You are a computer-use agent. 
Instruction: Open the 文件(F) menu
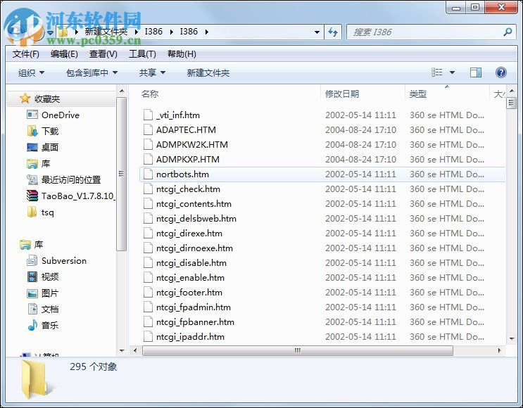pyautogui.click(x=25, y=54)
